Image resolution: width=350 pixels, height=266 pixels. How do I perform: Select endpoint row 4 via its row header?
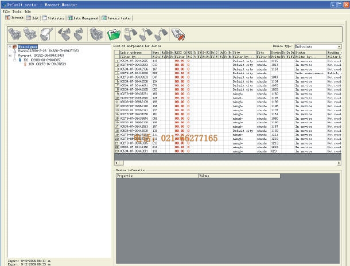[117, 73]
